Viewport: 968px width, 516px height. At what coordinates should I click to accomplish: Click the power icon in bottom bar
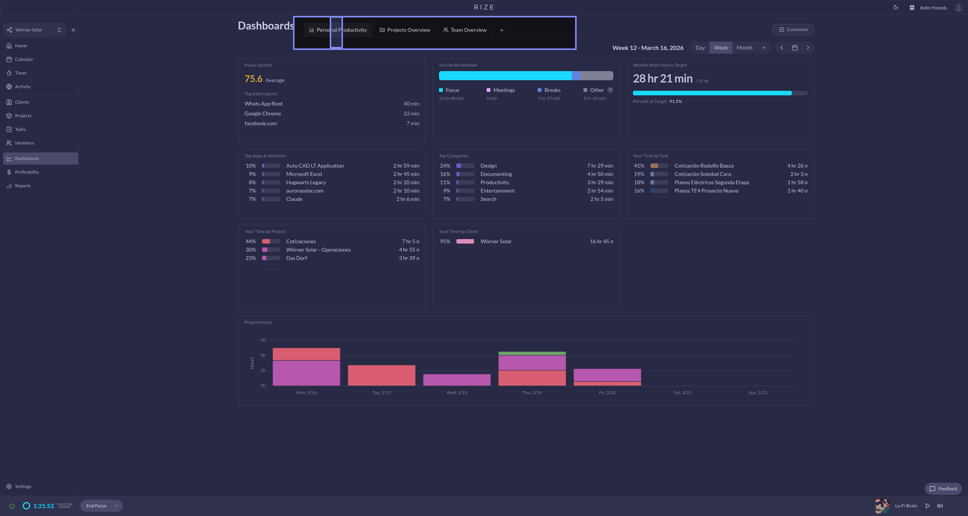[x=12, y=506]
